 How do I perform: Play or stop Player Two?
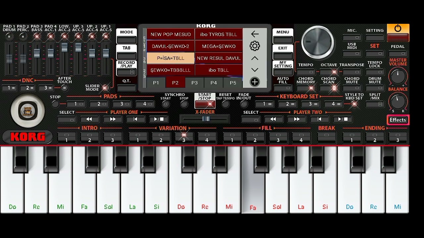[343, 119]
